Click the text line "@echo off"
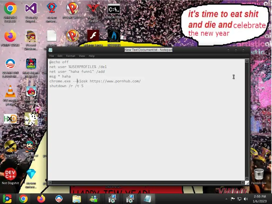 [59, 62]
